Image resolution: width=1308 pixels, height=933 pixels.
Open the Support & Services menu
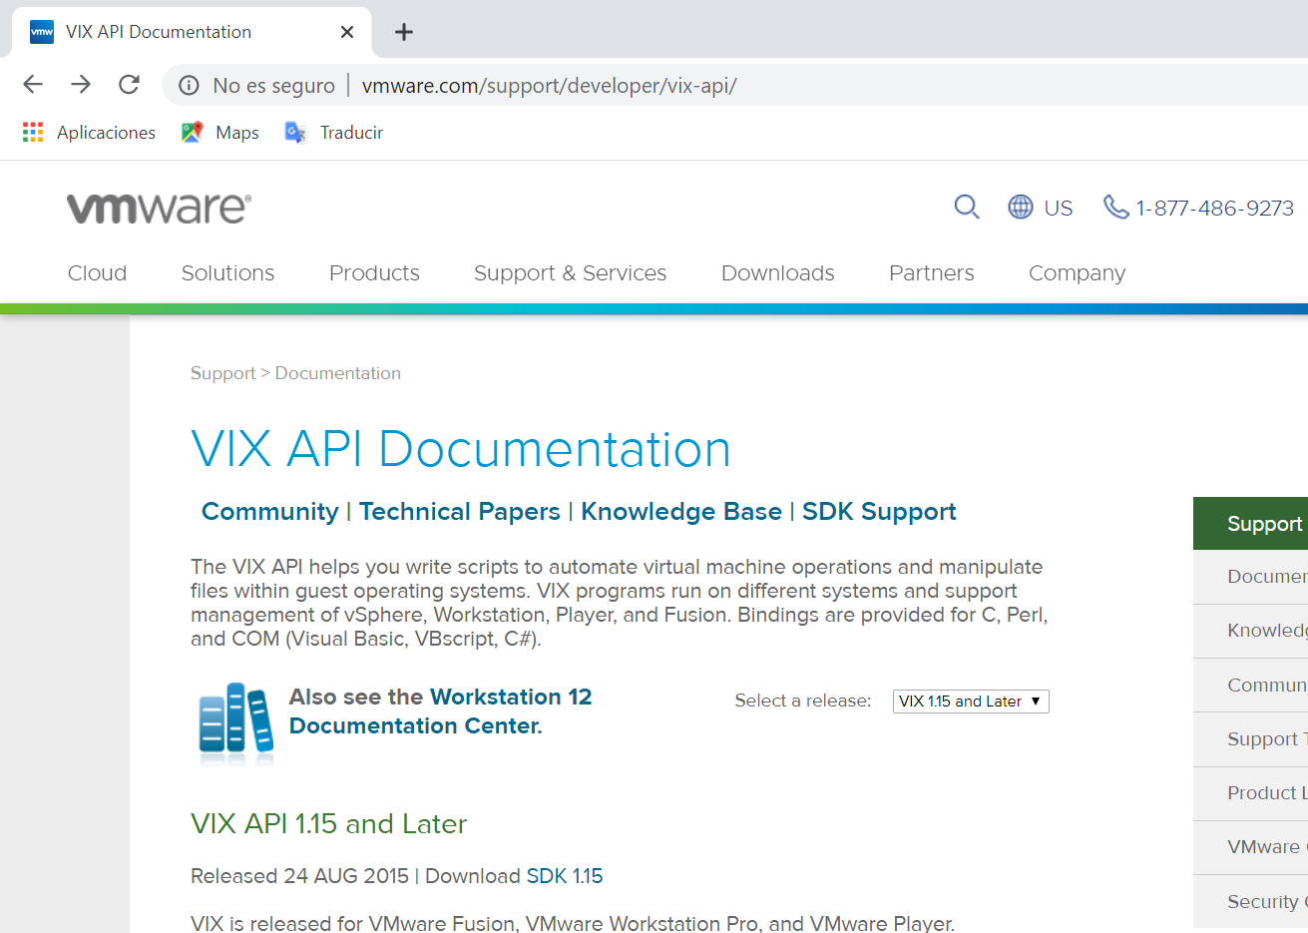[x=570, y=273]
